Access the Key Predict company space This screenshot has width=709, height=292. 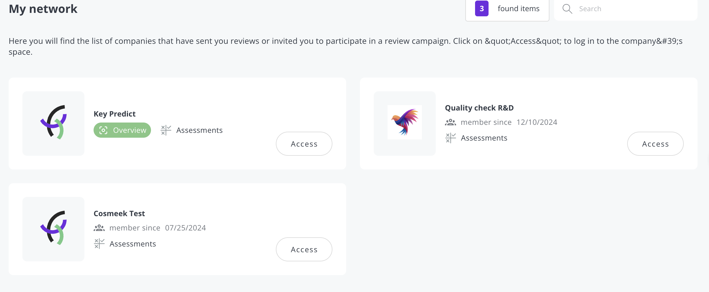(304, 144)
